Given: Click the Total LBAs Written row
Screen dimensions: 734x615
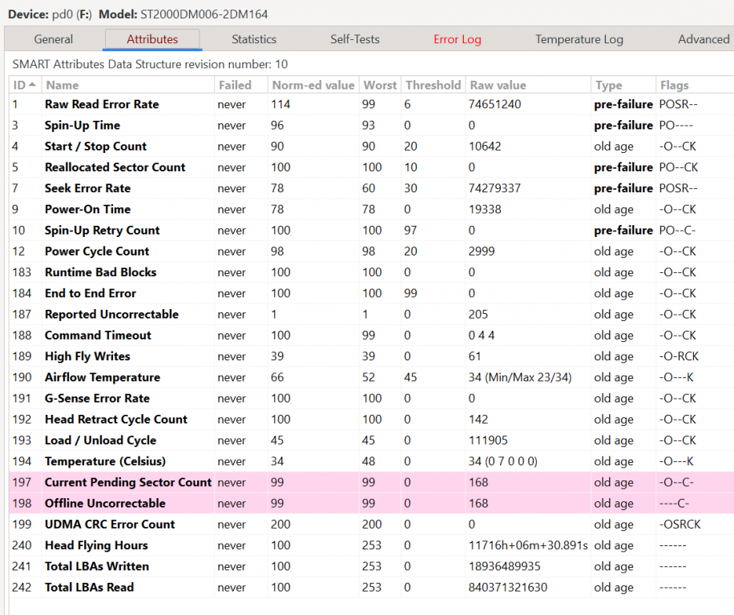Looking at the screenshot, I should [x=96, y=566].
